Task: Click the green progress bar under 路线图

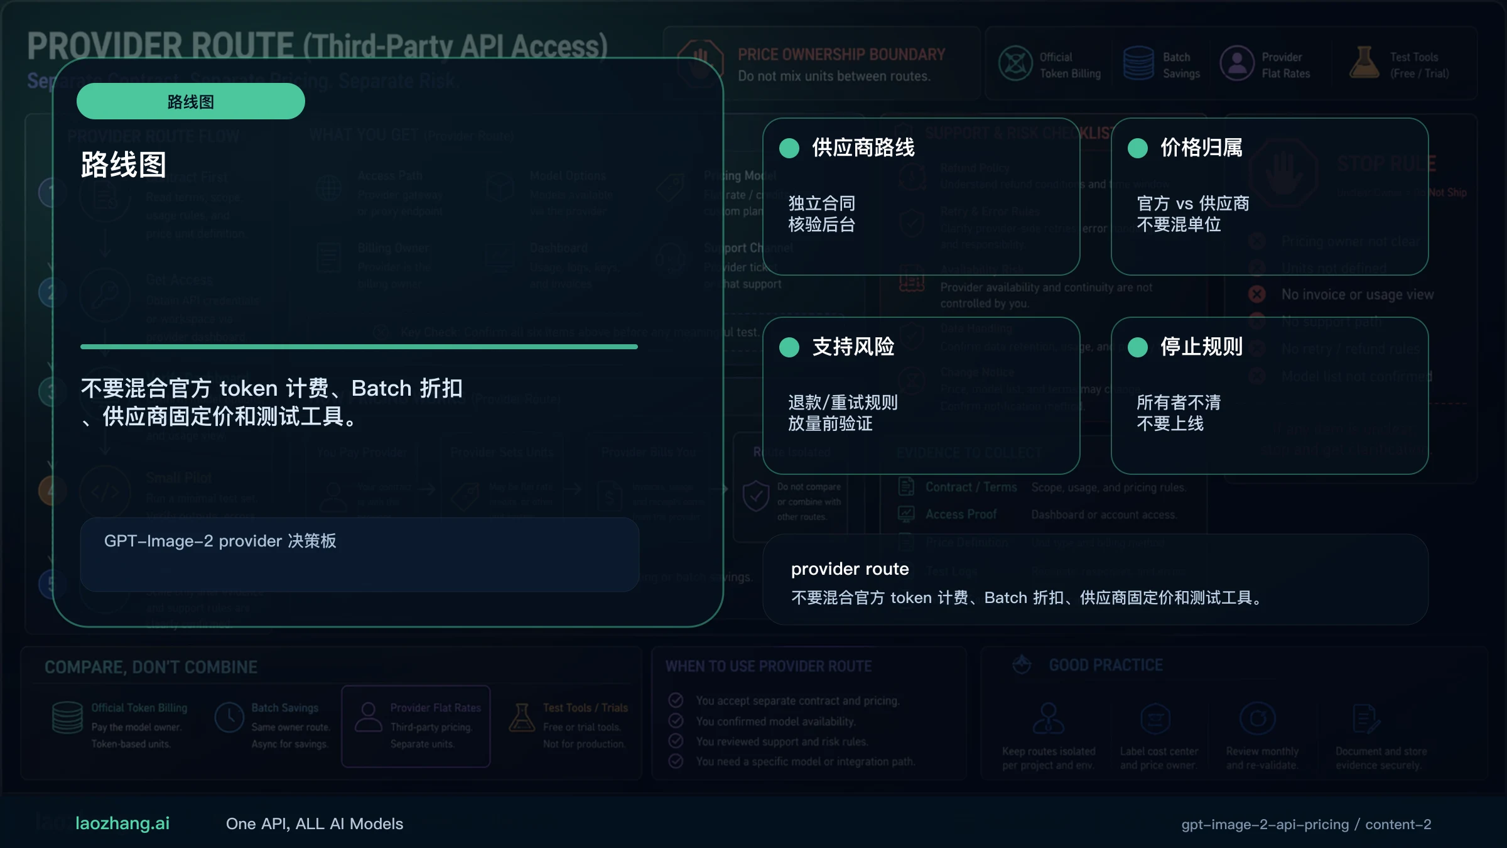Action: [359, 346]
